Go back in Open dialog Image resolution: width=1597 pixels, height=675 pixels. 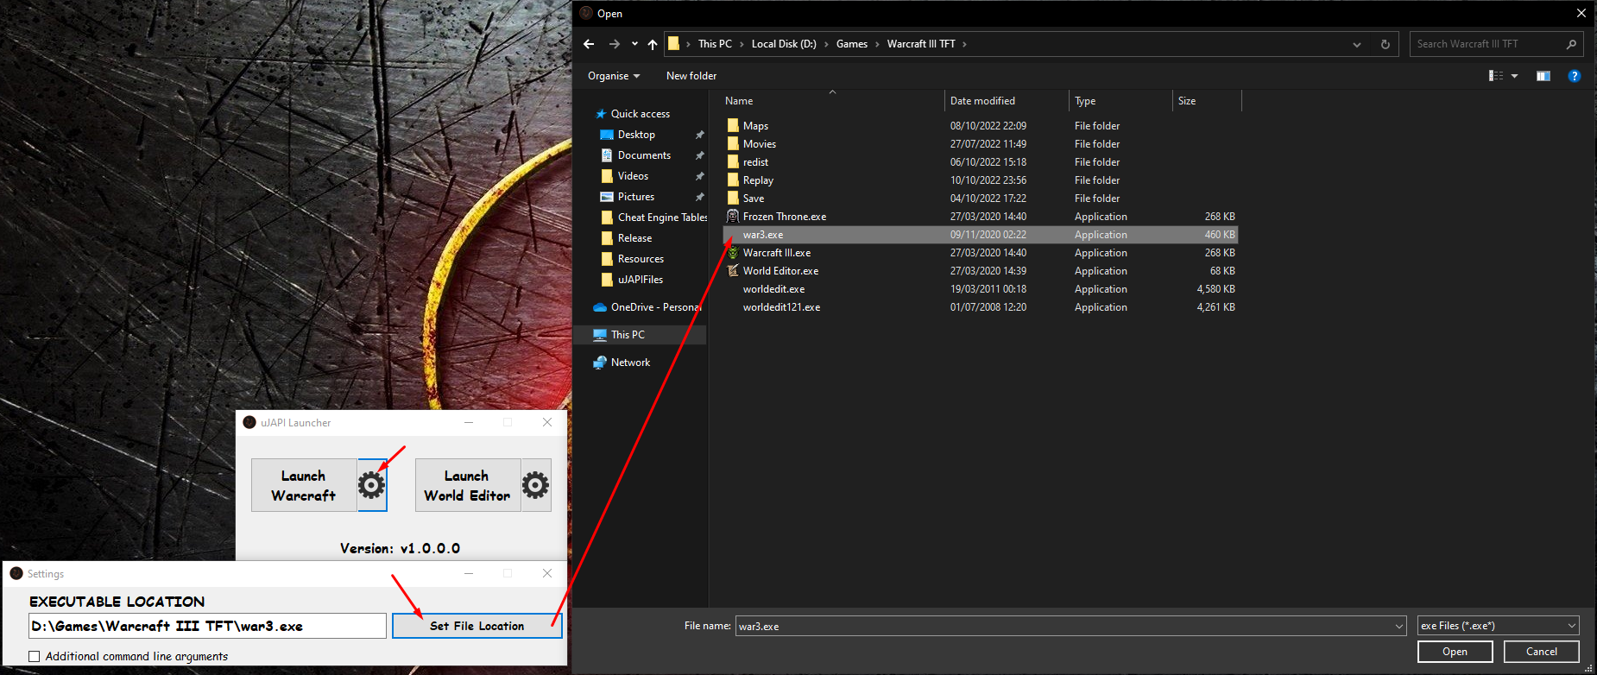pyautogui.click(x=589, y=44)
